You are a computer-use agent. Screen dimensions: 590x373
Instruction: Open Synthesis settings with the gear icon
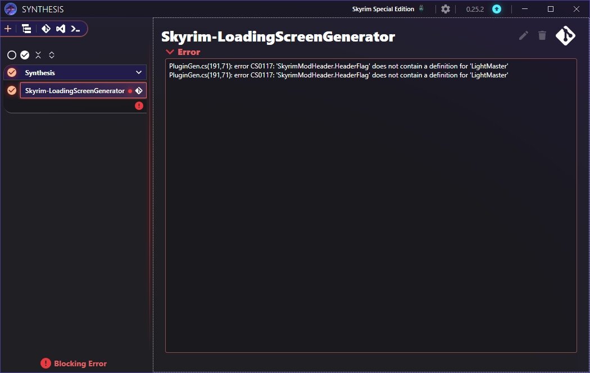point(446,9)
